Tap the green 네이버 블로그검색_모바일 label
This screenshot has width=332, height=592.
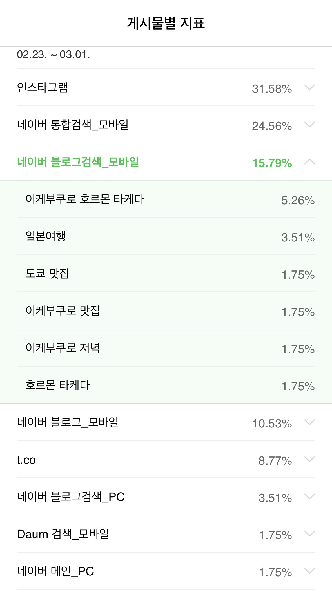click(x=78, y=162)
